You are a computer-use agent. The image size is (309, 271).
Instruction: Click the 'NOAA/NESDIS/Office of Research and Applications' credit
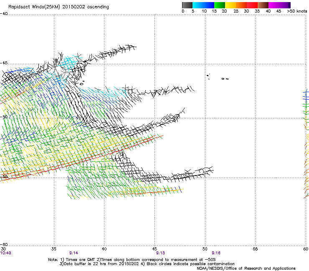point(246,268)
